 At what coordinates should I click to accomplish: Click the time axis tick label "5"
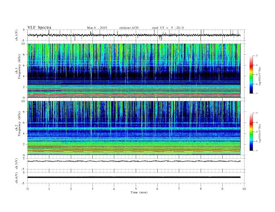click(136, 189)
